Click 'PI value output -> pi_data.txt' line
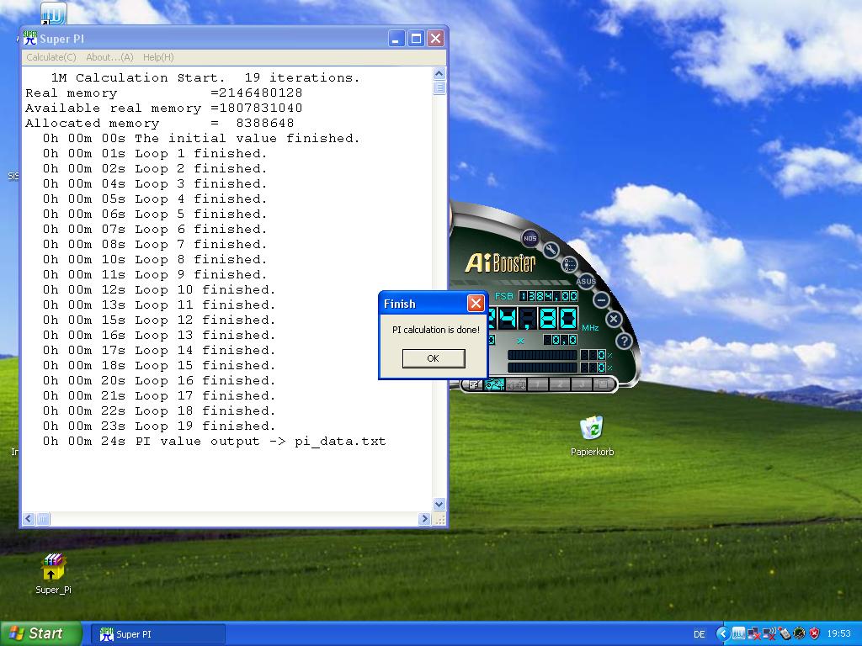This screenshot has height=646, width=862. [x=215, y=441]
